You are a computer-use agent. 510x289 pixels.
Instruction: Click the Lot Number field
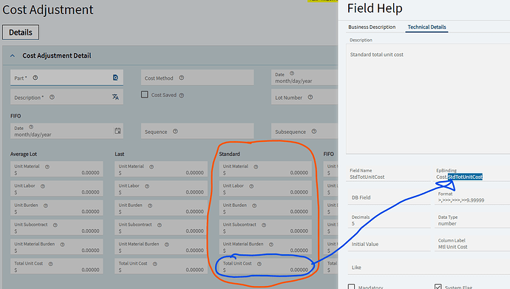305,97
